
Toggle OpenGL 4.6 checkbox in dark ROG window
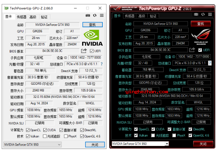click(190, 135)
